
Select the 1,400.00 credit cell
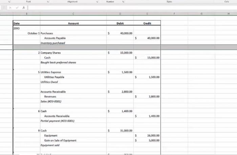coord(147,116)
